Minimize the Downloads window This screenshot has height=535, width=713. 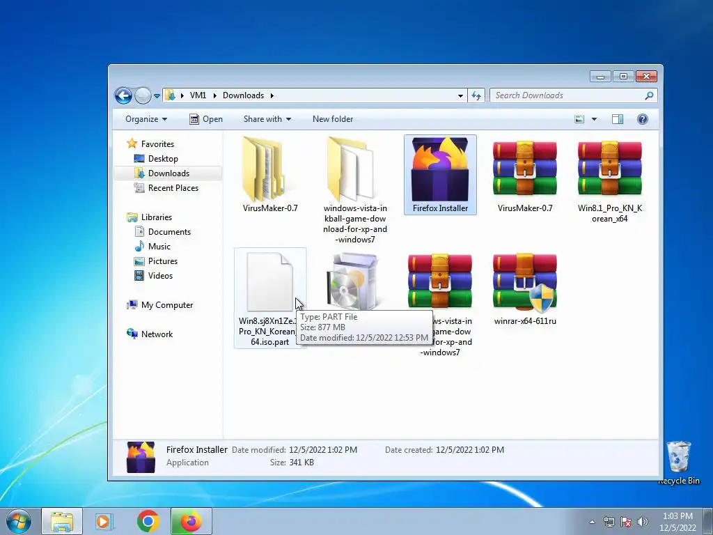coord(600,77)
